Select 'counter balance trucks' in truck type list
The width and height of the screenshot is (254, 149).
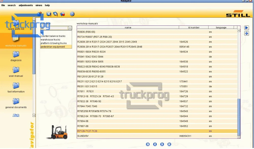[x=56, y=36]
